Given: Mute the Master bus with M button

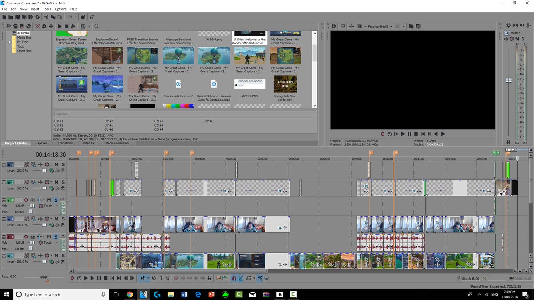Looking at the screenshot, I should 517,39.
